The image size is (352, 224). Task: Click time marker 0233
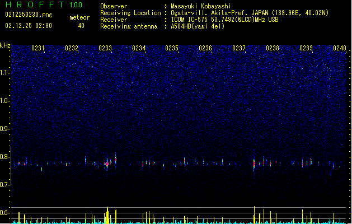coord(105,48)
